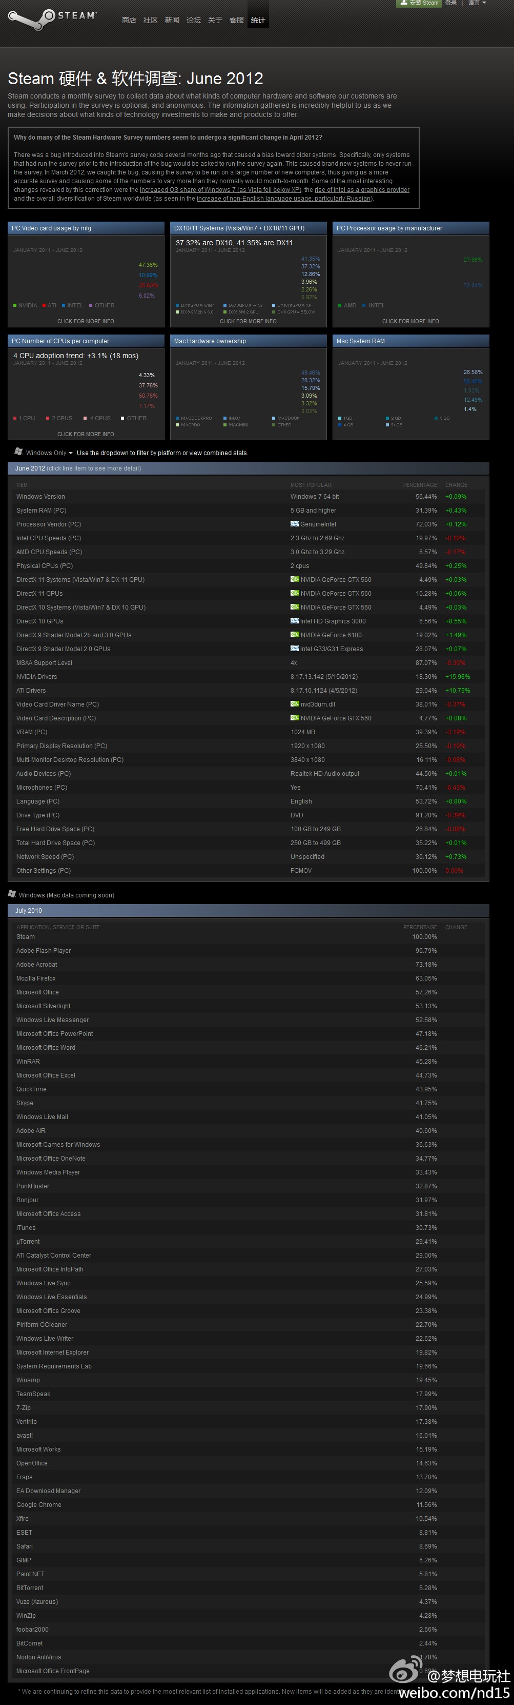Click NVIDIA icon beside GeForce 6100
Viewport: 514px width, 1705px height.
pos(295,635)
